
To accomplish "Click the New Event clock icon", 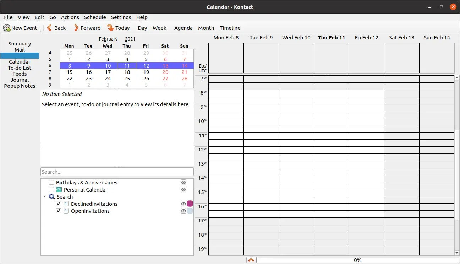I will tap(7, 28).
